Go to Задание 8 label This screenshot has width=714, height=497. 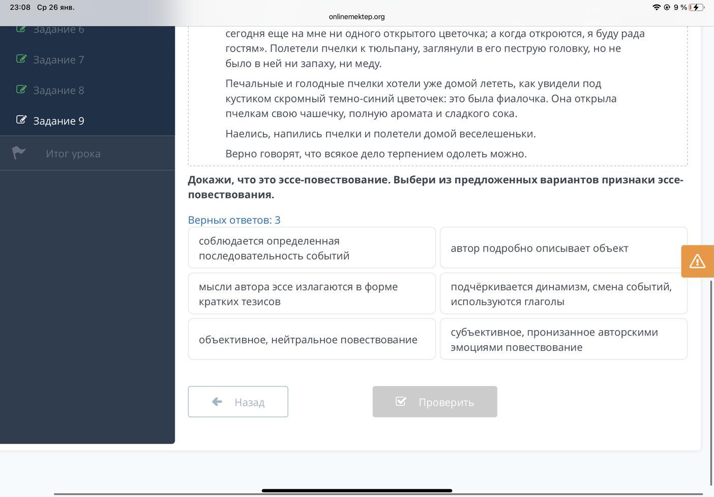[58, 90]
